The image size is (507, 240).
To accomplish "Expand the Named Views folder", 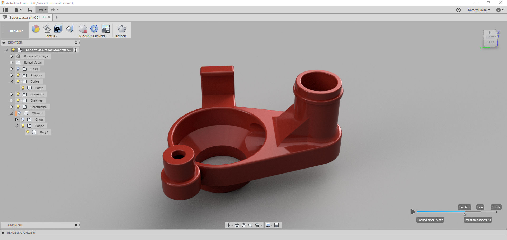I will (12, 63).
